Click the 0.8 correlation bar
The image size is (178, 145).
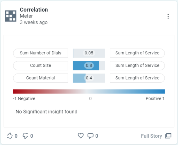tap(89, 65)
